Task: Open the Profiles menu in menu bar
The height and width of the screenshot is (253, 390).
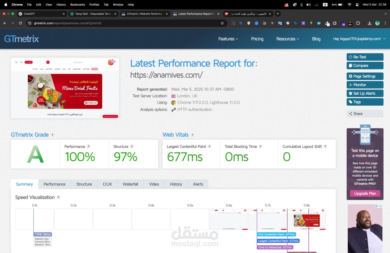Action: point(94,5)
